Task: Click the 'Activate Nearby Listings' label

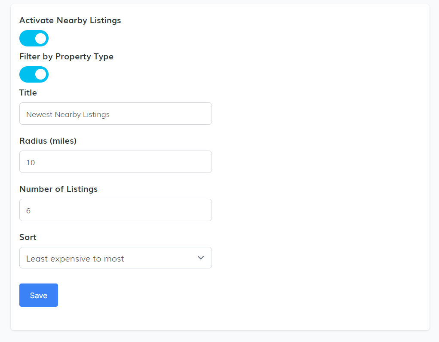Action: [70, 20]
